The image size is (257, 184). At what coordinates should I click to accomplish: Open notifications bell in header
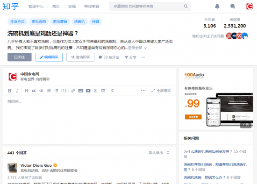(217, 6)
